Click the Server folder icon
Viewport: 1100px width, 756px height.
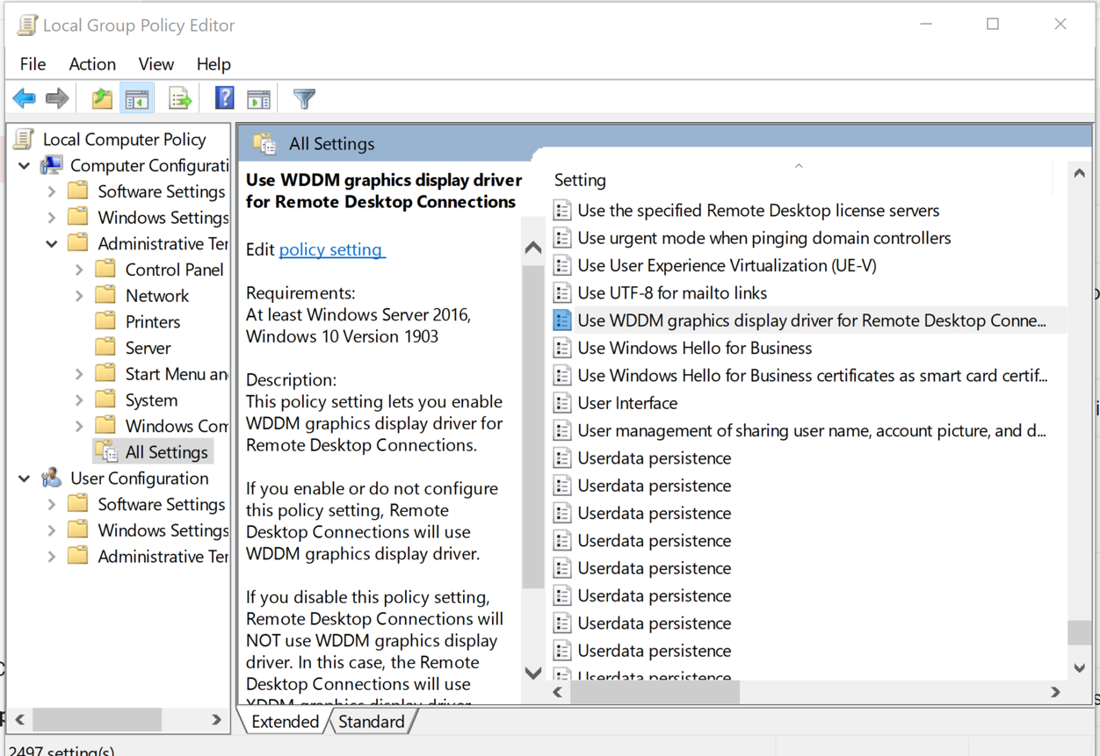coord(105,348)
